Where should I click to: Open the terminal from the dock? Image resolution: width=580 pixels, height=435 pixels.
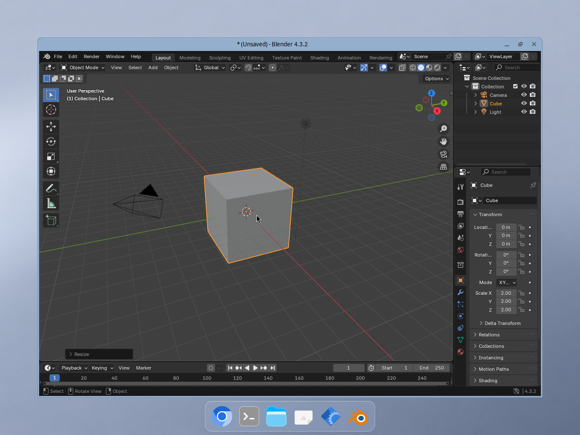coord(249,417)
